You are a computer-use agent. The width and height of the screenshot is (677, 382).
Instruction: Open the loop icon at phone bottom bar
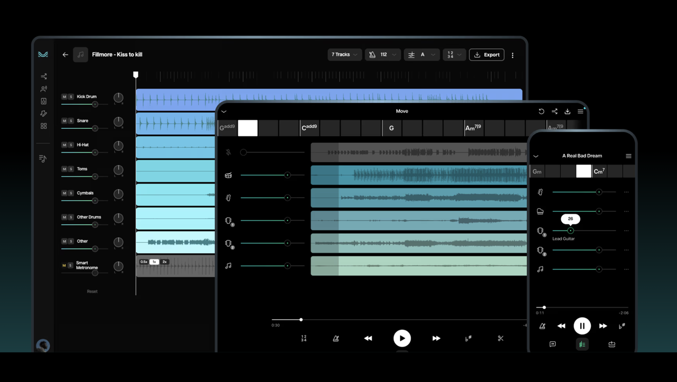point(611,344)
